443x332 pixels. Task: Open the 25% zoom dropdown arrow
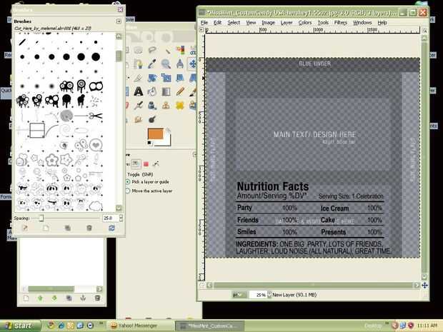point(269,295)
